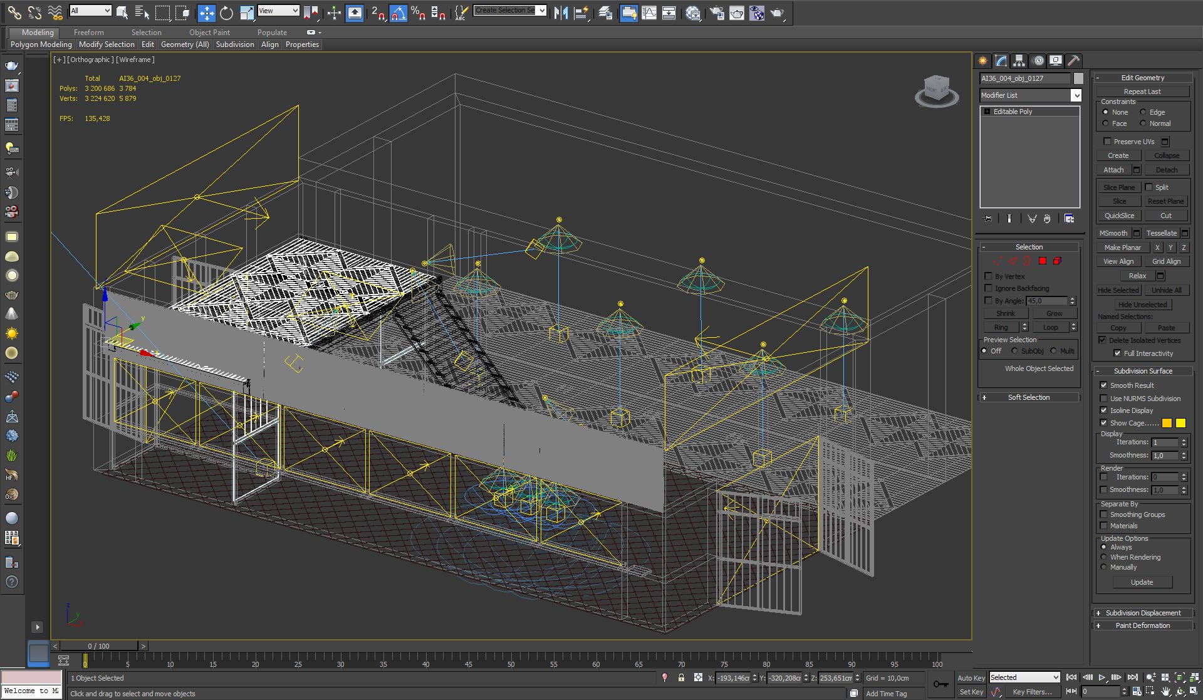Enable Use NURMS Subdivision checkbox
Viewport: 1203px width, 700px height.
click(x=1103, y=399)
